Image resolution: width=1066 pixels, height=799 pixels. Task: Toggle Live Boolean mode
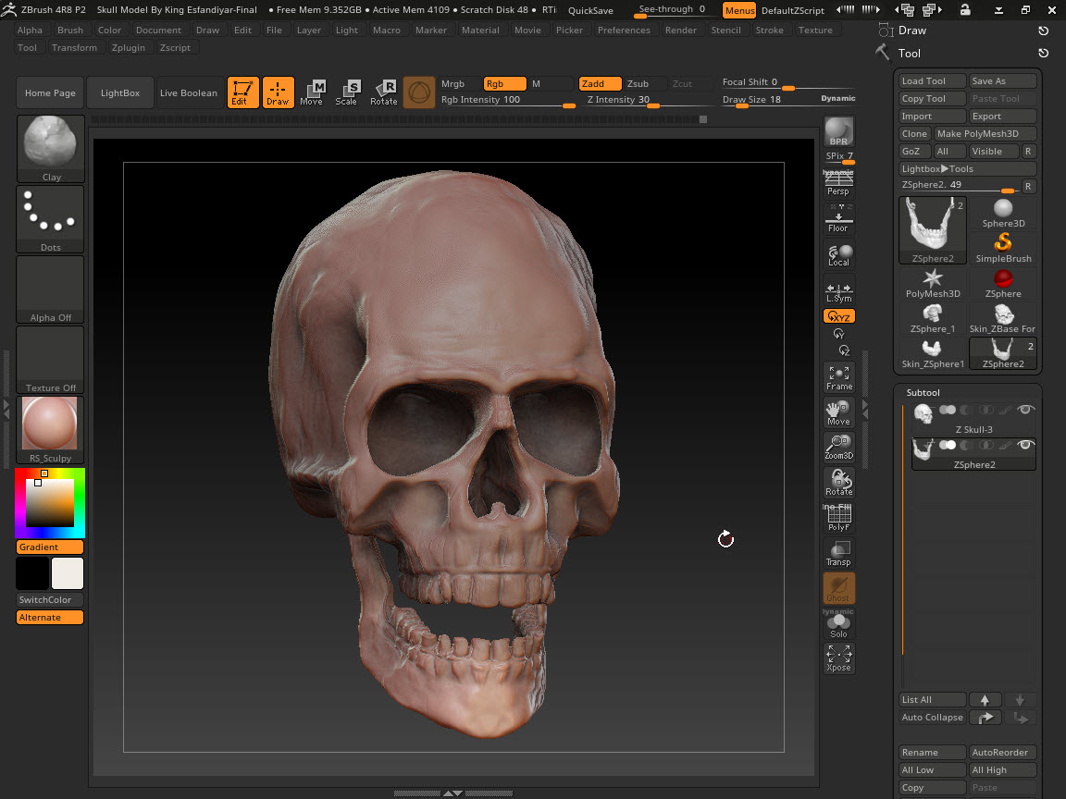pyautogui.click(x=189, y=93)
